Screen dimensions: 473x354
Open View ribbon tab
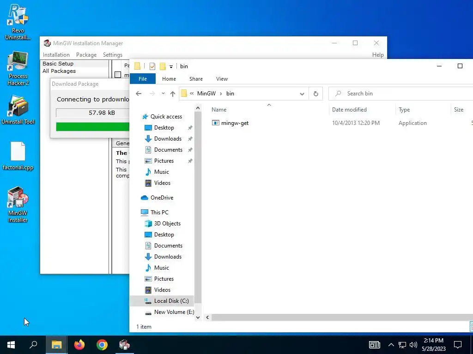coord(222,79)
